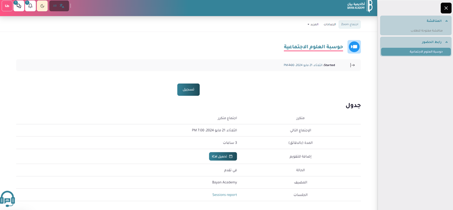This screenshot has height=210, width=453.
Task: Switch language using the AR translate button
Action: [x=59, y=6]
